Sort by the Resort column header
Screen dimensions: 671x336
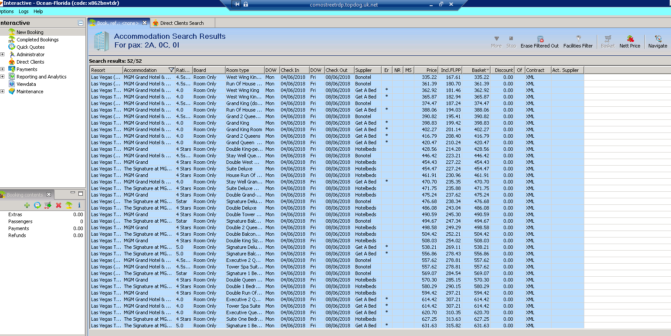tap(106, 70)
